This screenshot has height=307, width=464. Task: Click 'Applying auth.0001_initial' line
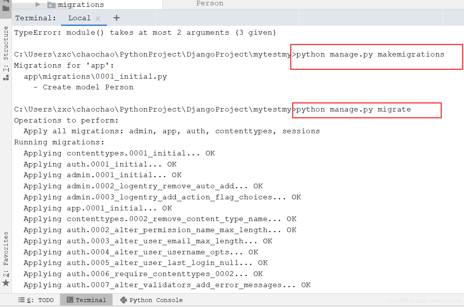(x=100, y=165)
